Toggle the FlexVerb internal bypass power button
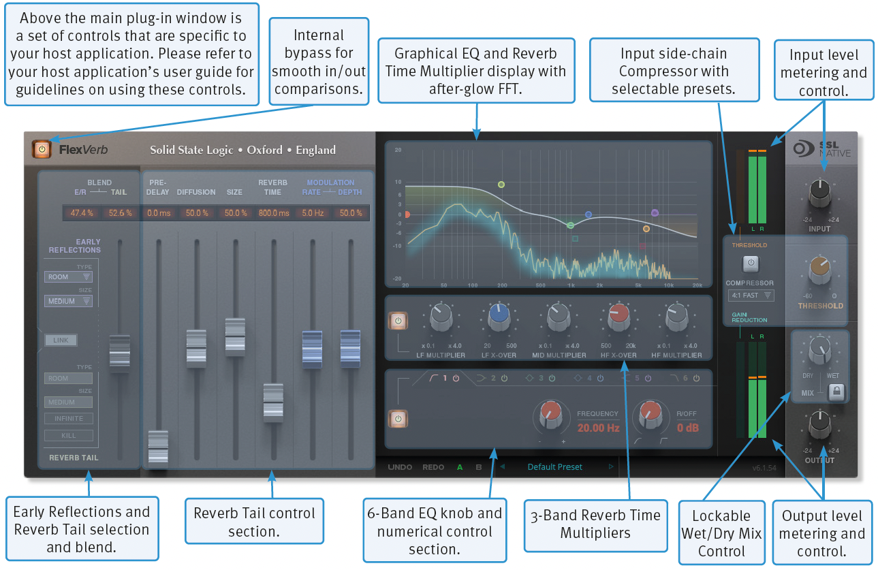 pos(42,149)
